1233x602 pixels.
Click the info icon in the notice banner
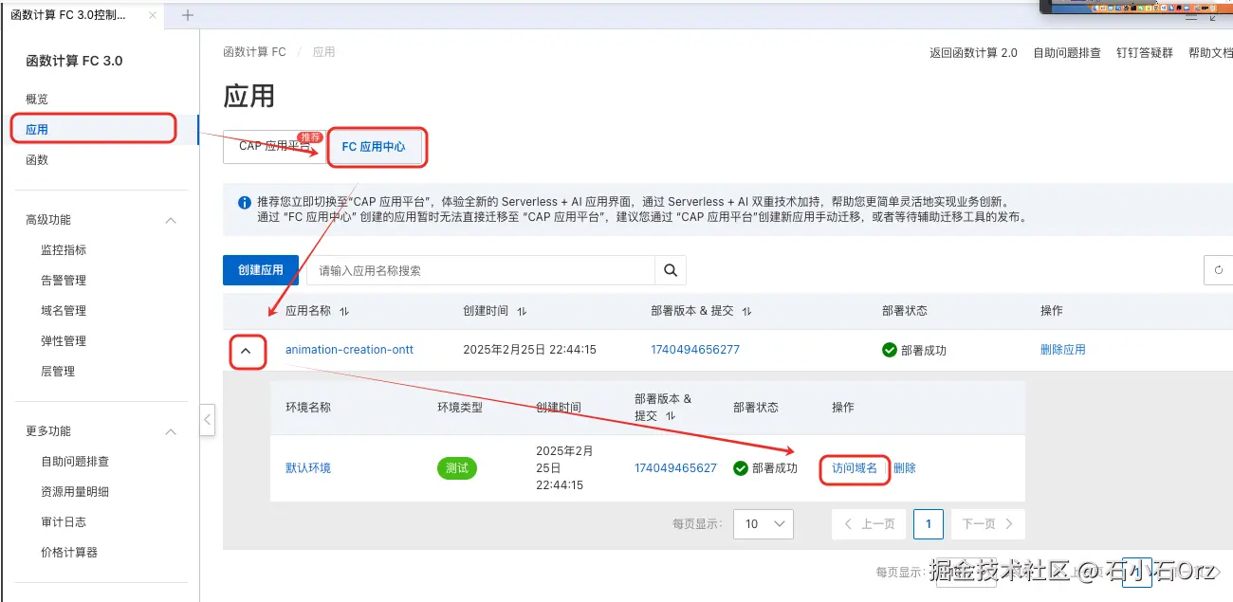click(x=245, y=202)
